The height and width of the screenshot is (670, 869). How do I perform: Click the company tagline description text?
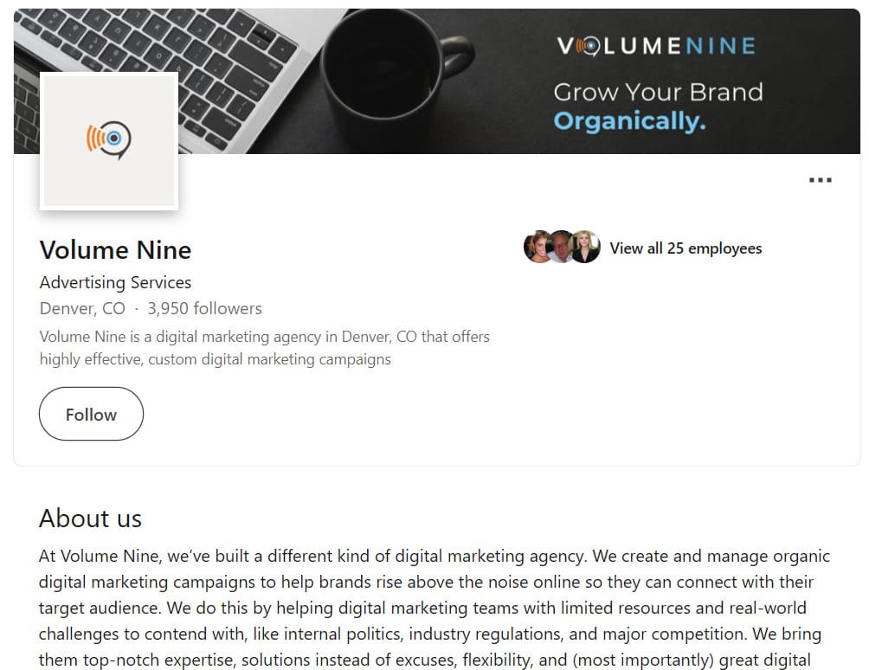coord(264,348)
